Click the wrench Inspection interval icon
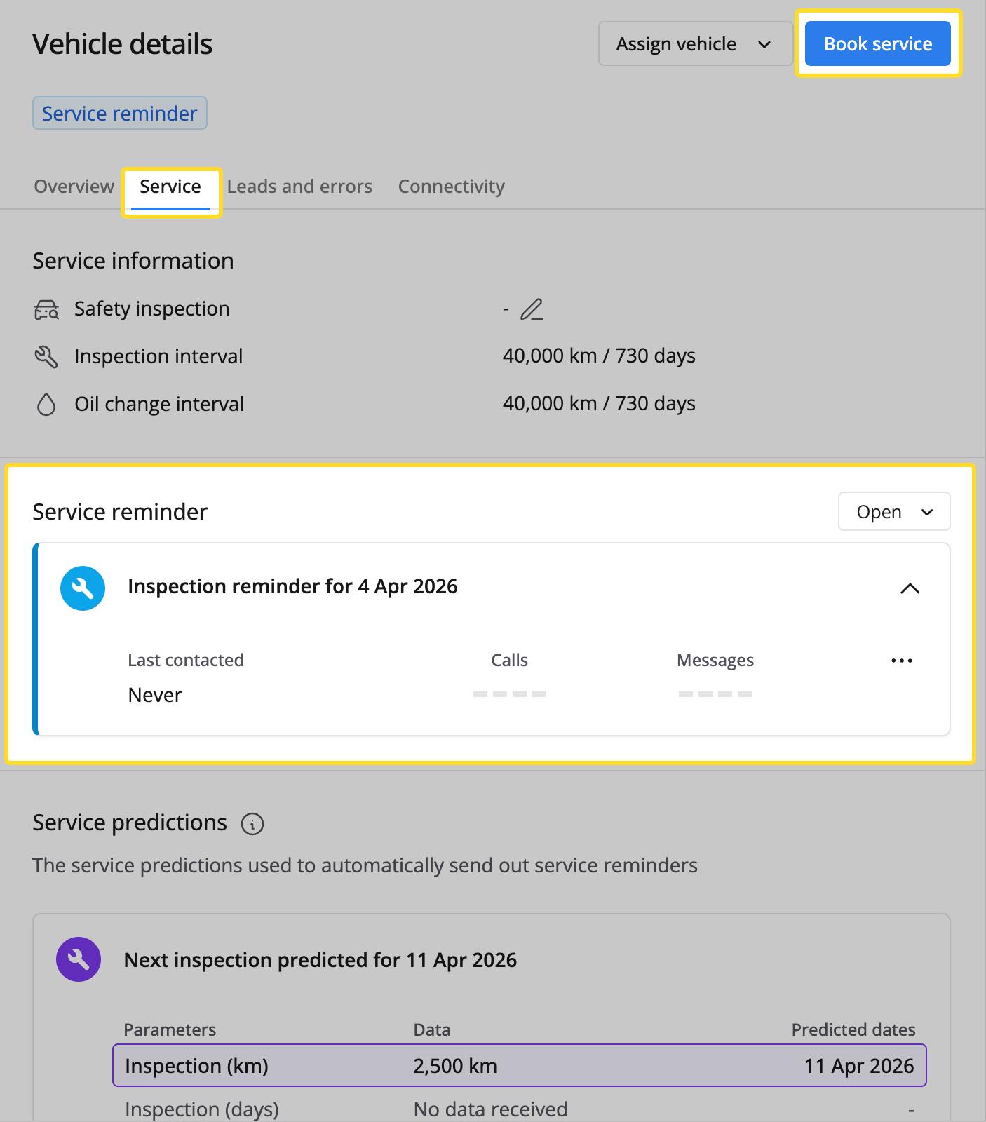The height and width of the screenshot is (1122, 986). pyautogui.click(x=46, y=357)
